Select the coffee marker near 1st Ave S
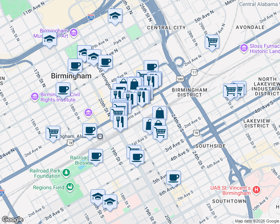The image size is (280, 224). coord(137,158)
